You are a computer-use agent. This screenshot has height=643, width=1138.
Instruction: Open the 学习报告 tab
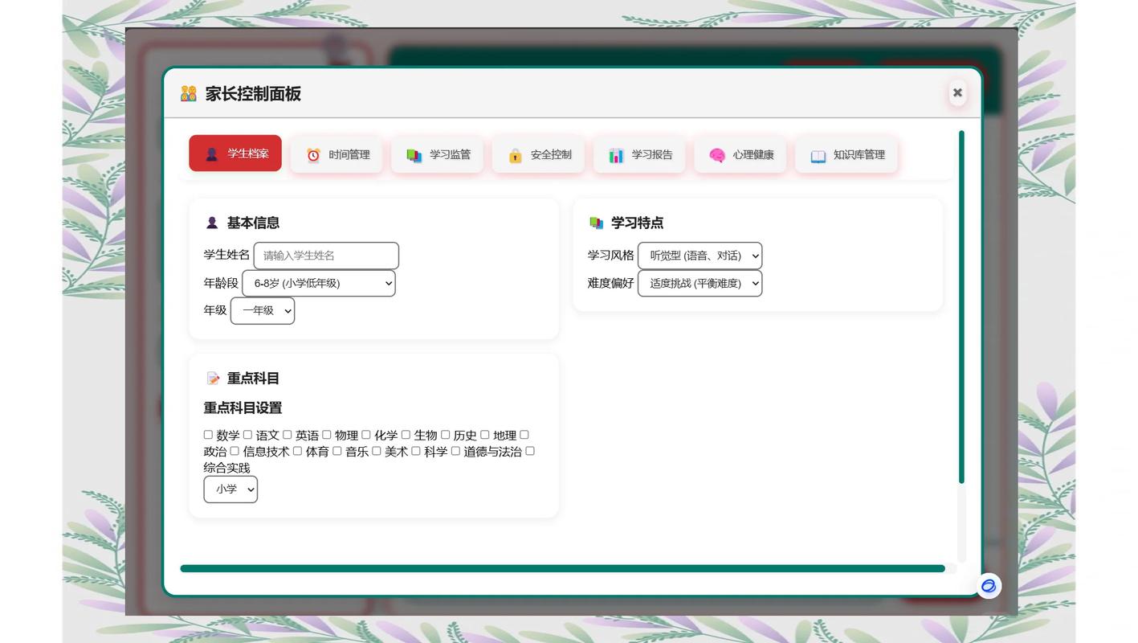coord(639,154)
